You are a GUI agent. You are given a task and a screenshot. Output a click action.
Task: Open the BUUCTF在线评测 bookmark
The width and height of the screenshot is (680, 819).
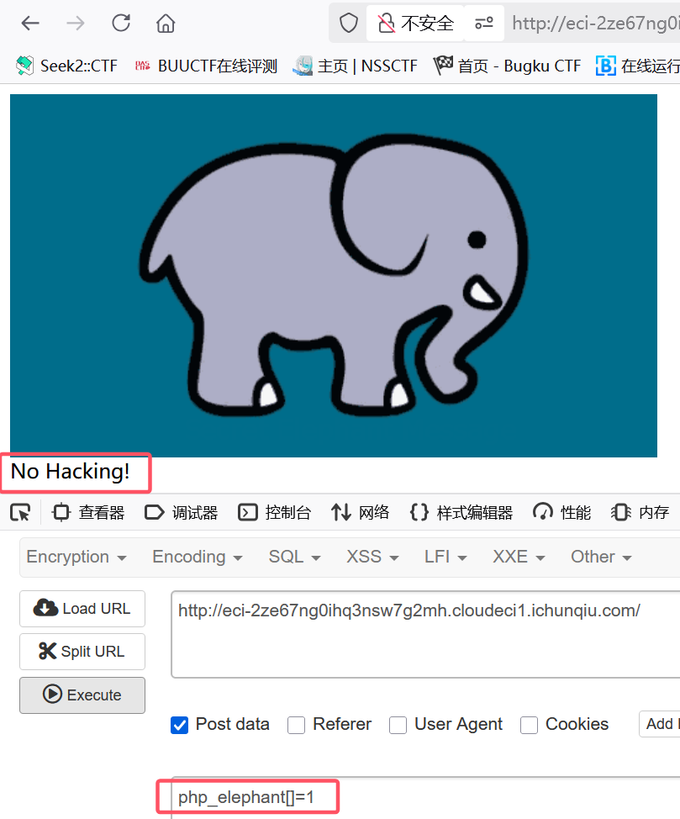[206, 66]
